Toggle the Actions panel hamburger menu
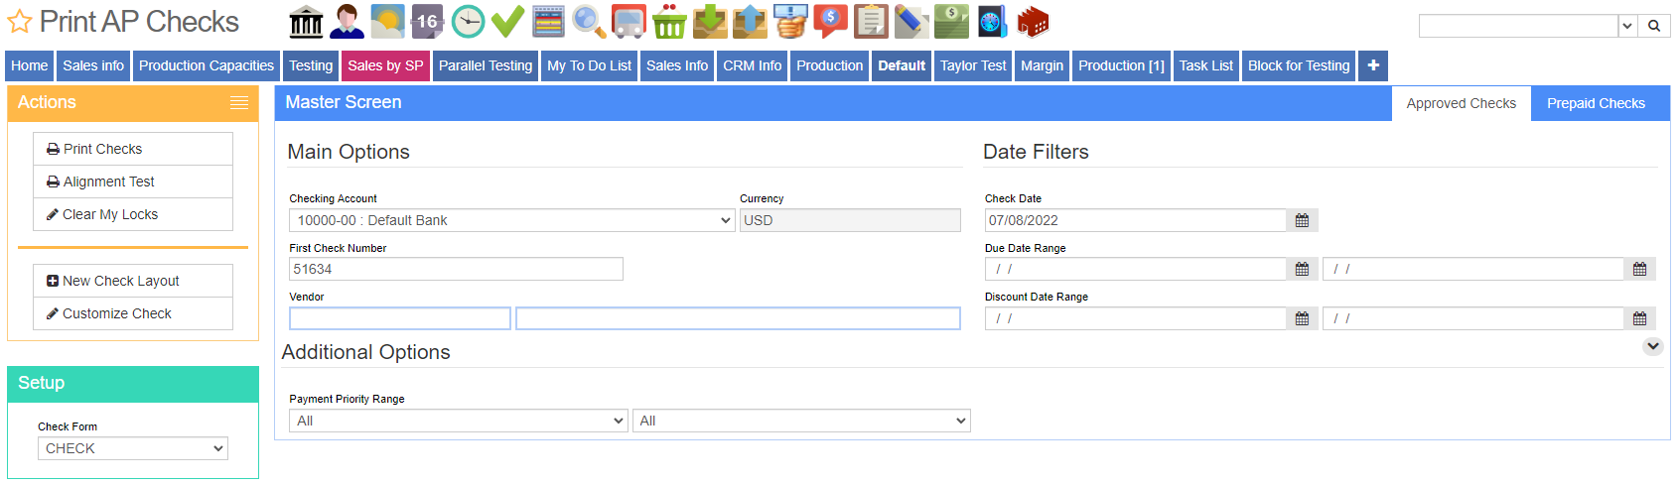The height and width of the screenshot is (485, 1680). (238, 103)
